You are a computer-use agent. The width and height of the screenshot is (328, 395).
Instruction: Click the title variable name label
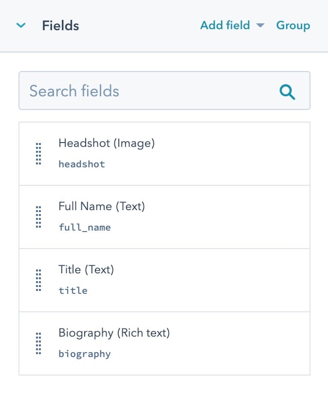coord(73,290)
